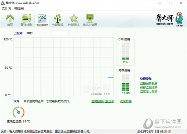
Task: Click the 保存监测结果 link
Action: click(149, 87)
